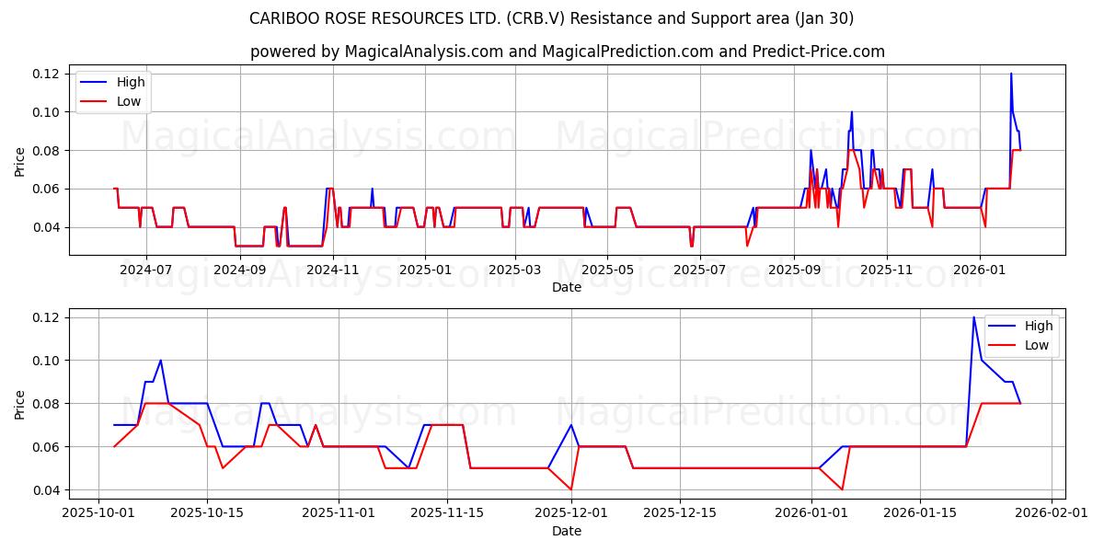
Task: Click the '0.12' price tick on bottom chart
Action: pos(47,317)
